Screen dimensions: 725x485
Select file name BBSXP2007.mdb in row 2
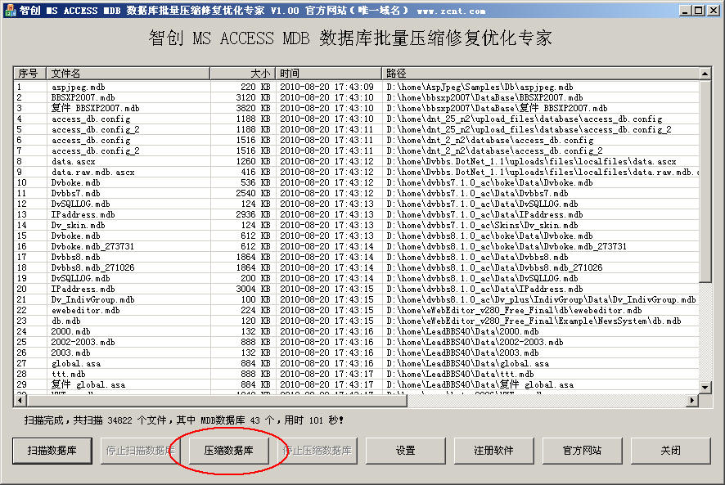[83, 97]
